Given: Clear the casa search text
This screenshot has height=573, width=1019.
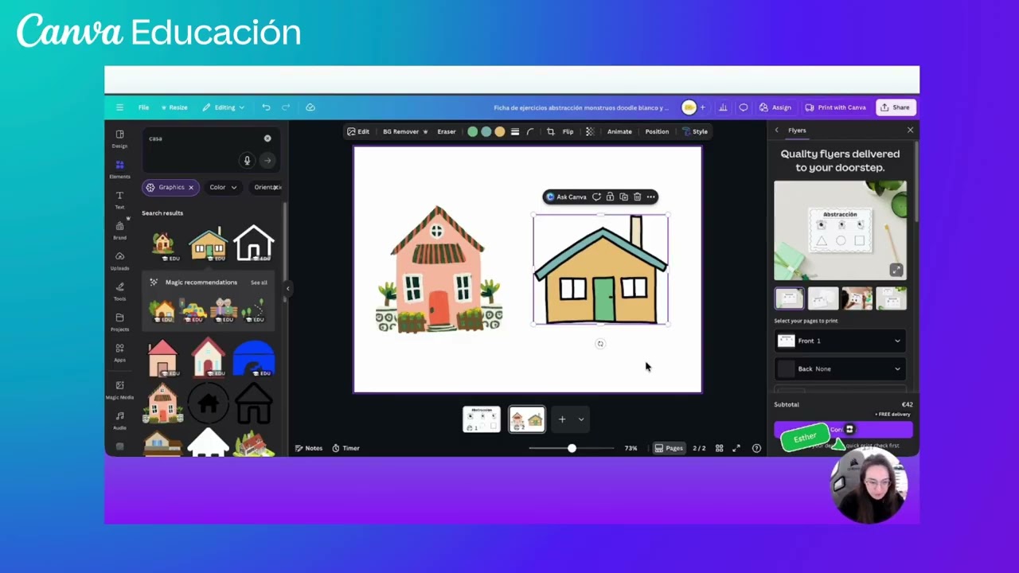Looking at the screenshot, I should pos(267,138).
